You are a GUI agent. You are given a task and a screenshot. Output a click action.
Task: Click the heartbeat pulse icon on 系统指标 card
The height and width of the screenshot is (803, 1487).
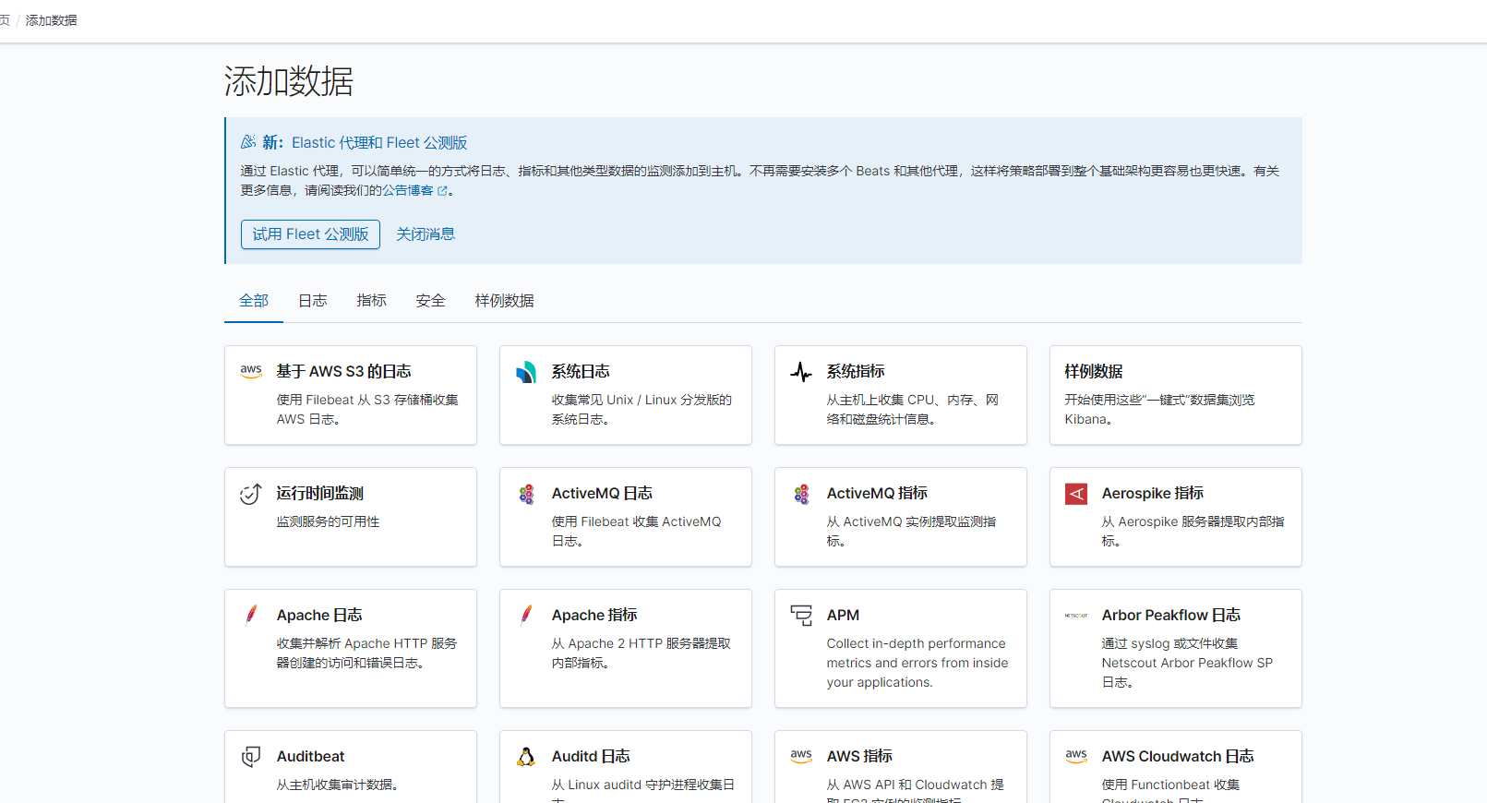(801, 372)
